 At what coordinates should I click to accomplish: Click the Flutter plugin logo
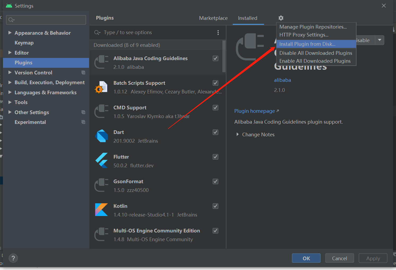pyautogui.click(x=102, y=160)
